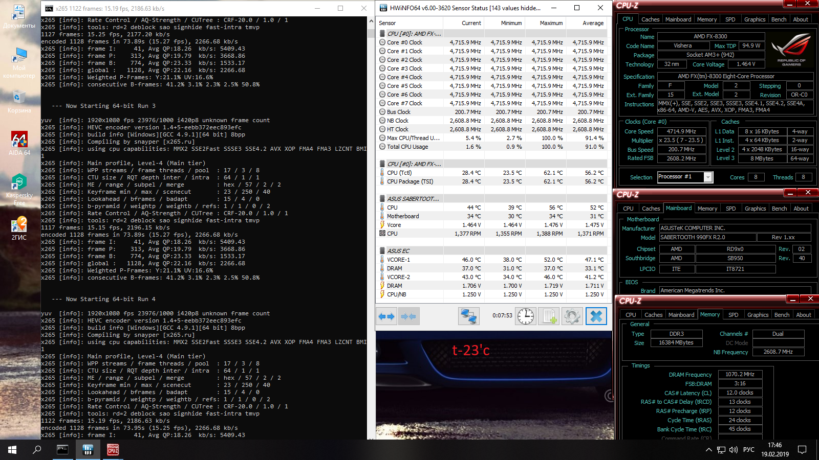Image resolution: width=819 pixels, height=460 pixels.
Task: Select the Total CPU Usage sensor row
Action: tap(491, 147)
